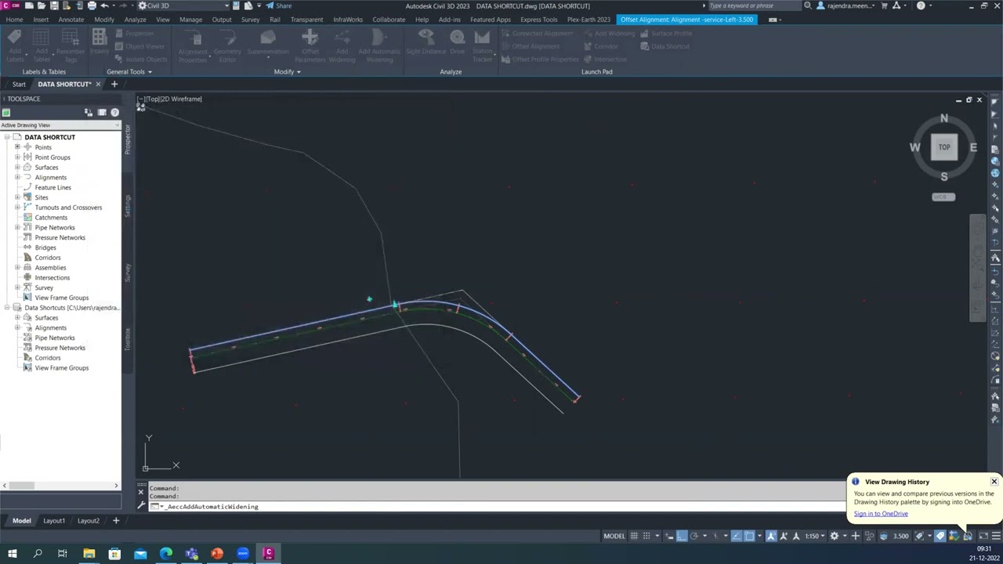Open File Explorer from the taskbar
This screenshot has width=1003, height=564.
89,554
